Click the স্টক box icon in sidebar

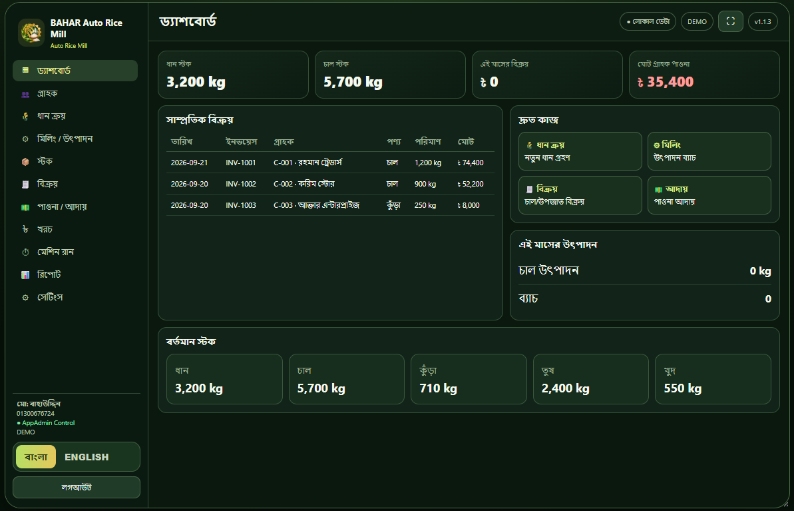[x=25, y=162]
